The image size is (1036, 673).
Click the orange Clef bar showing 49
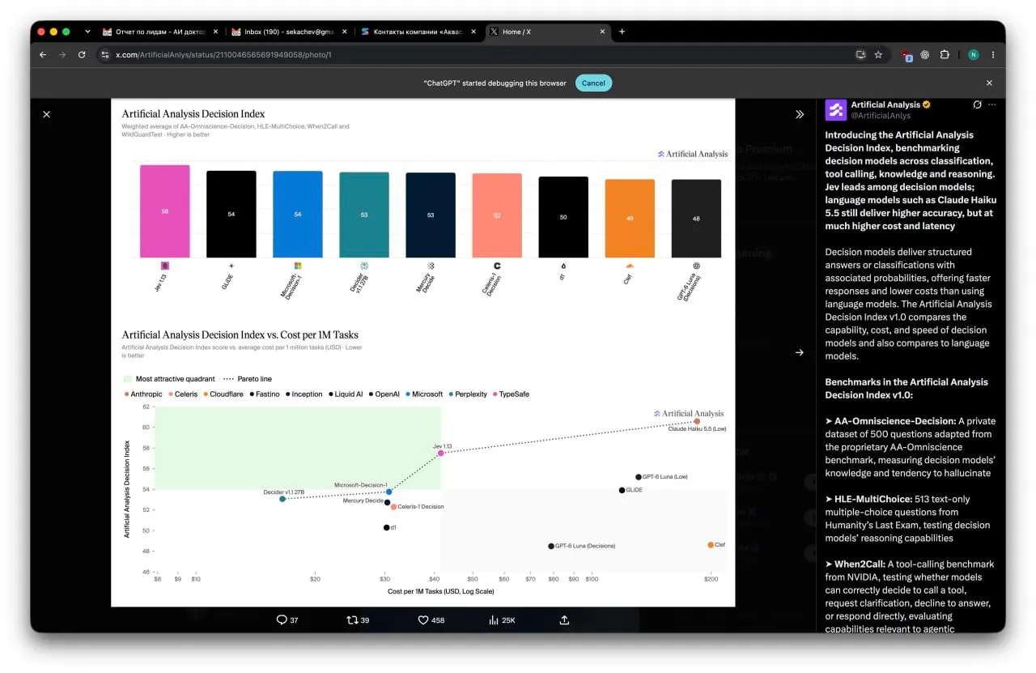click(x=630, y=219)
